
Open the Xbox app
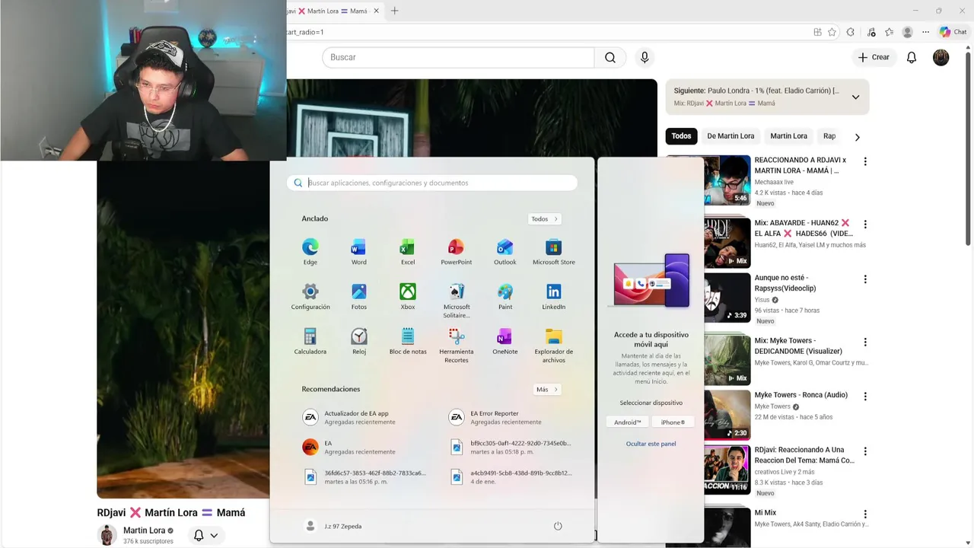point(408,297)
